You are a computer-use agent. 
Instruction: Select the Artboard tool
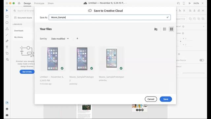tap(7, 53)
